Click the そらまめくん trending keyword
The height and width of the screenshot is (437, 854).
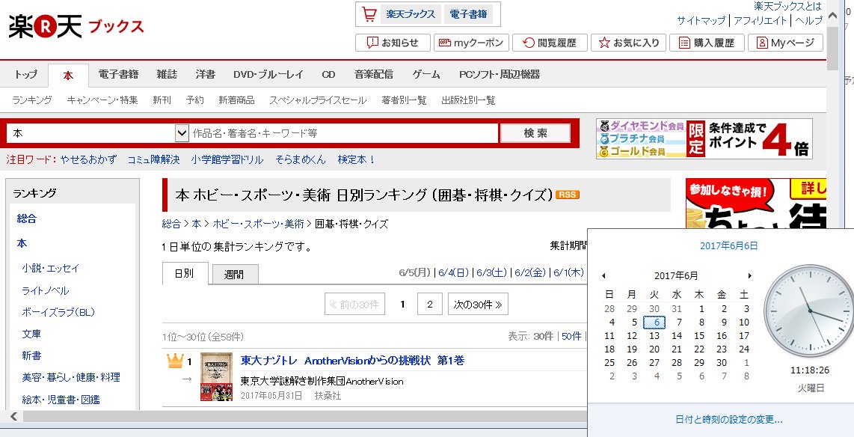(x=300, y=159)
